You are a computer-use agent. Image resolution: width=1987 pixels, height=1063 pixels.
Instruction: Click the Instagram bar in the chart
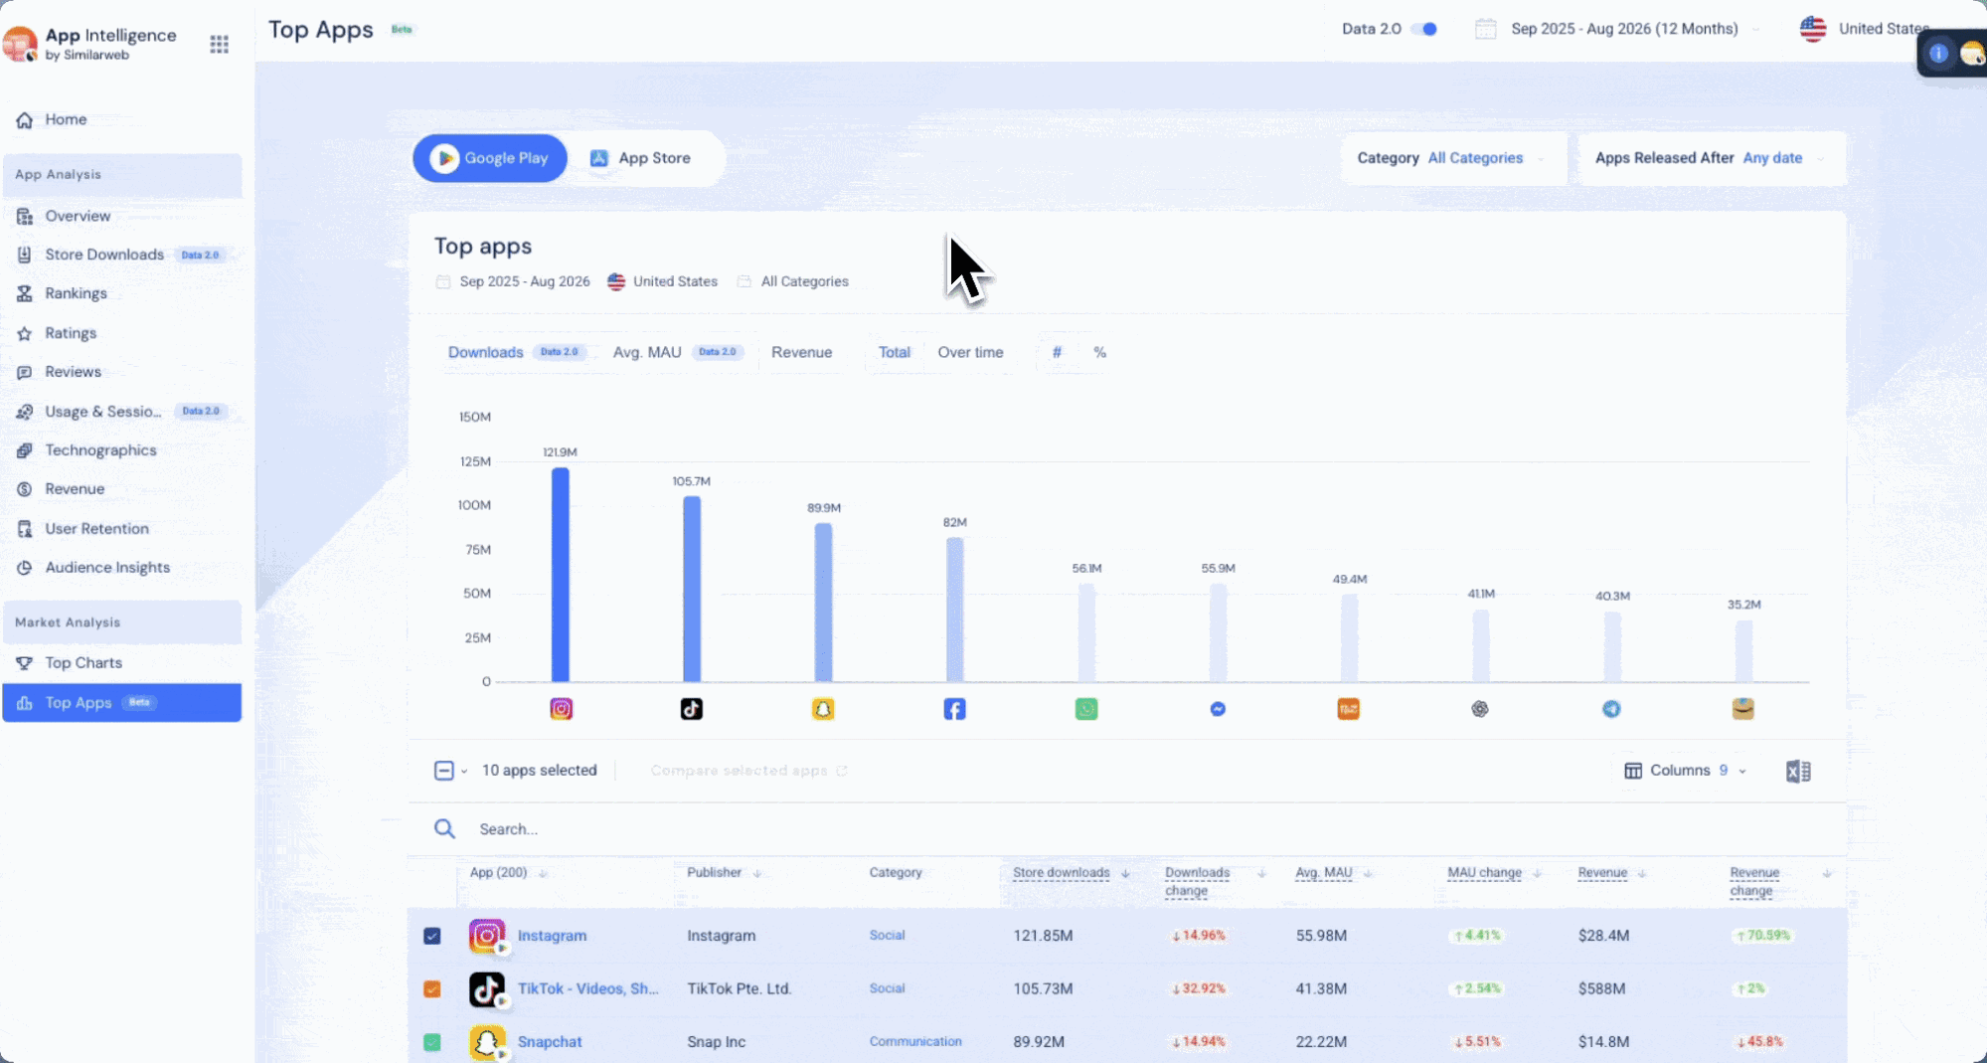(x=561, y=575)
